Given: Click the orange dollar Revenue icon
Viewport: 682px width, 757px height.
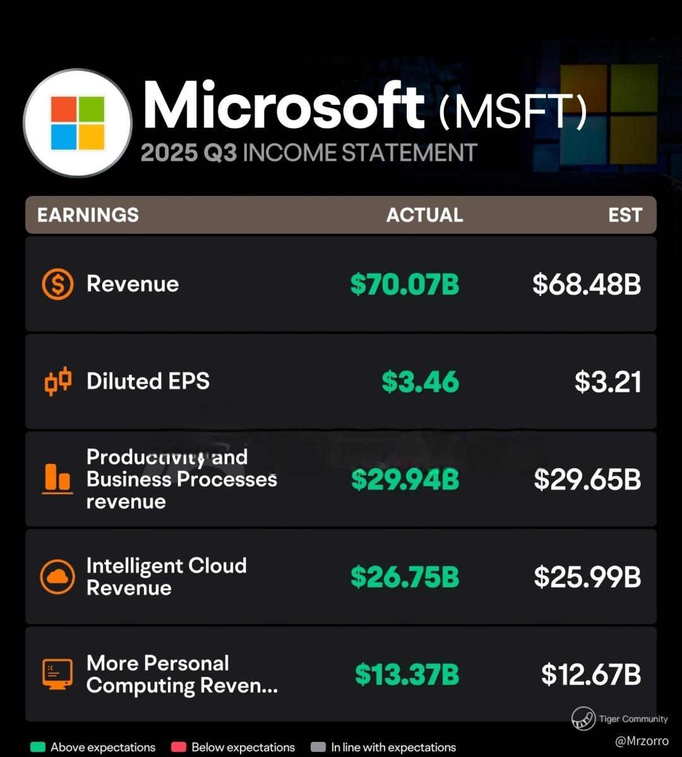Looking at the screenshot, I should click(58, 284).
